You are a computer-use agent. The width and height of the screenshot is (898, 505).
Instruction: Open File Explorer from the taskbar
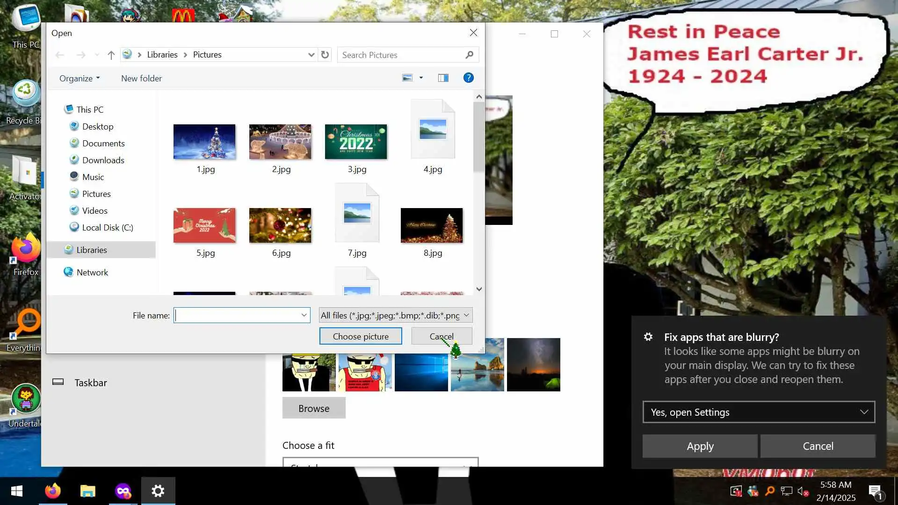tap(87, 491)
